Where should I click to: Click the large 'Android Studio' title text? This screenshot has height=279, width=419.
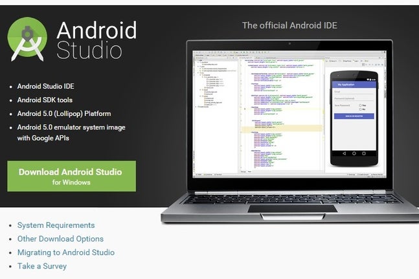pos(96,40)
